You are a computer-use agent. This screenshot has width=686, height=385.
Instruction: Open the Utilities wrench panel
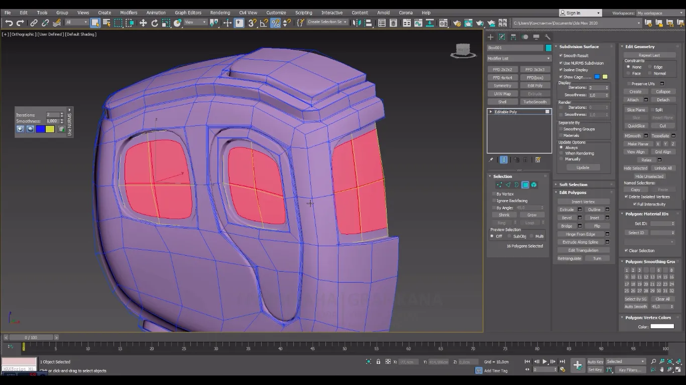548,37
